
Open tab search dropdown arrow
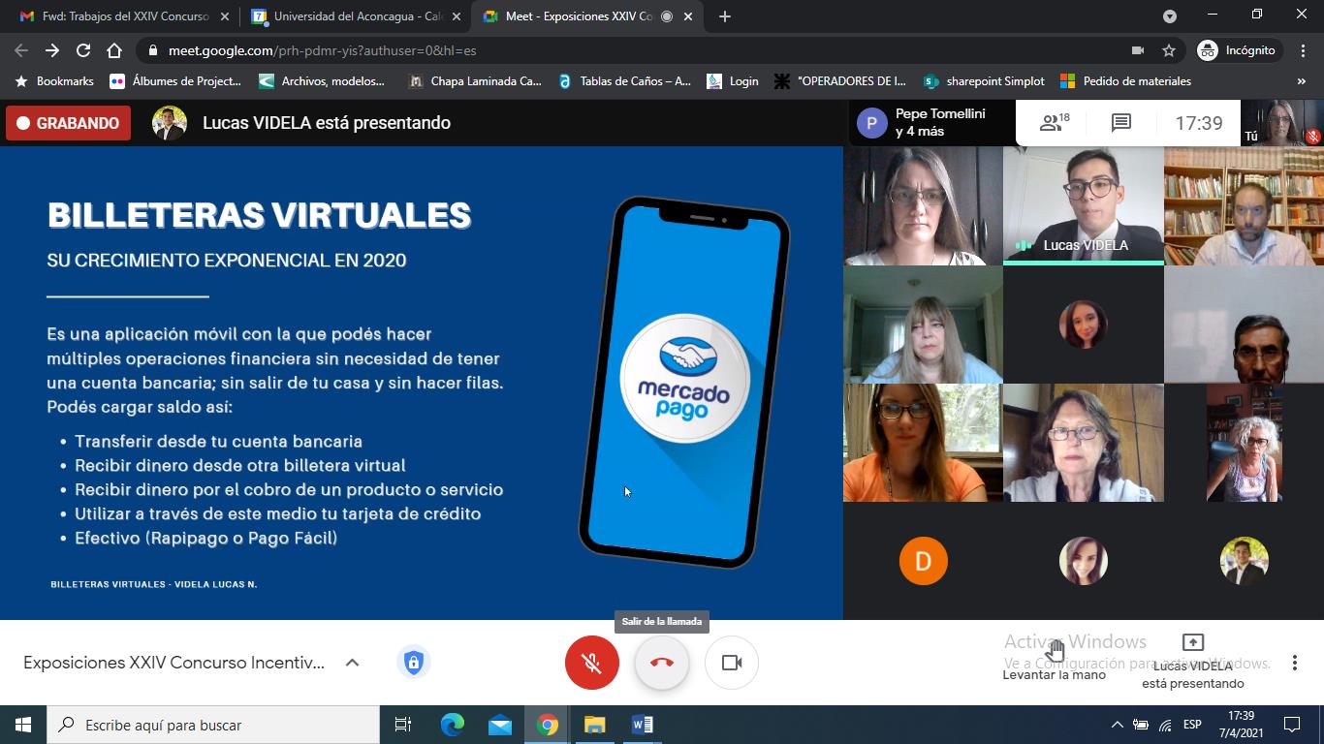pos(1170,16)
